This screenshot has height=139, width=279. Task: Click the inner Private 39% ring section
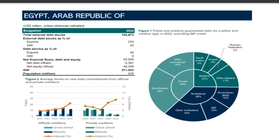[182, 83]
